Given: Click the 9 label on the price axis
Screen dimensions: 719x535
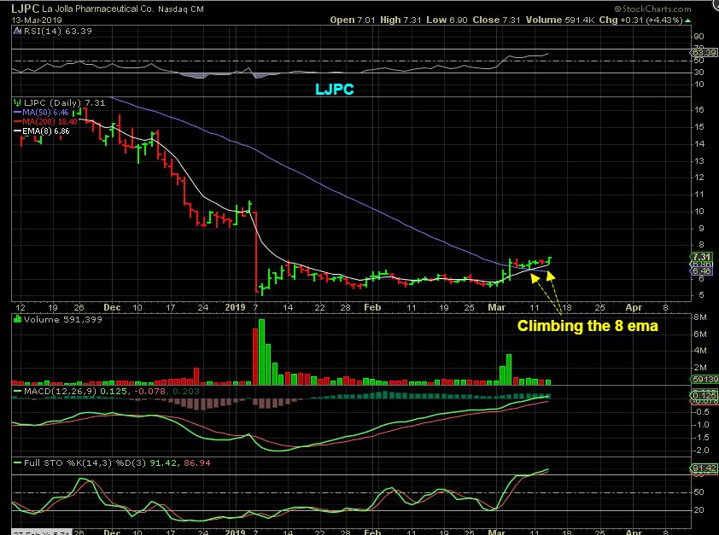Looking at the screenshot, I should [x=701, y=228].
